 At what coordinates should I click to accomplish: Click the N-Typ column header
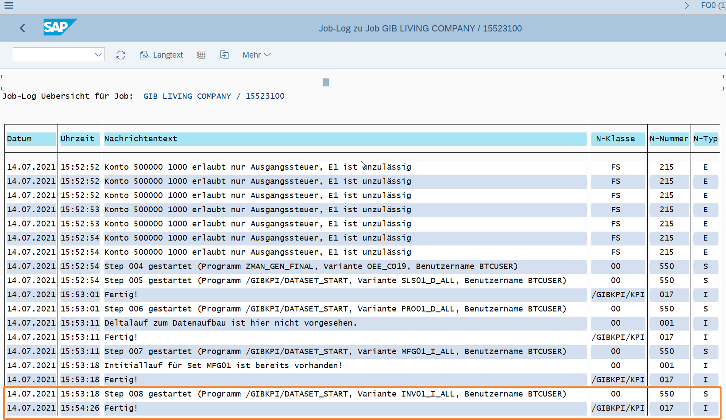click(x=705, y=139)
